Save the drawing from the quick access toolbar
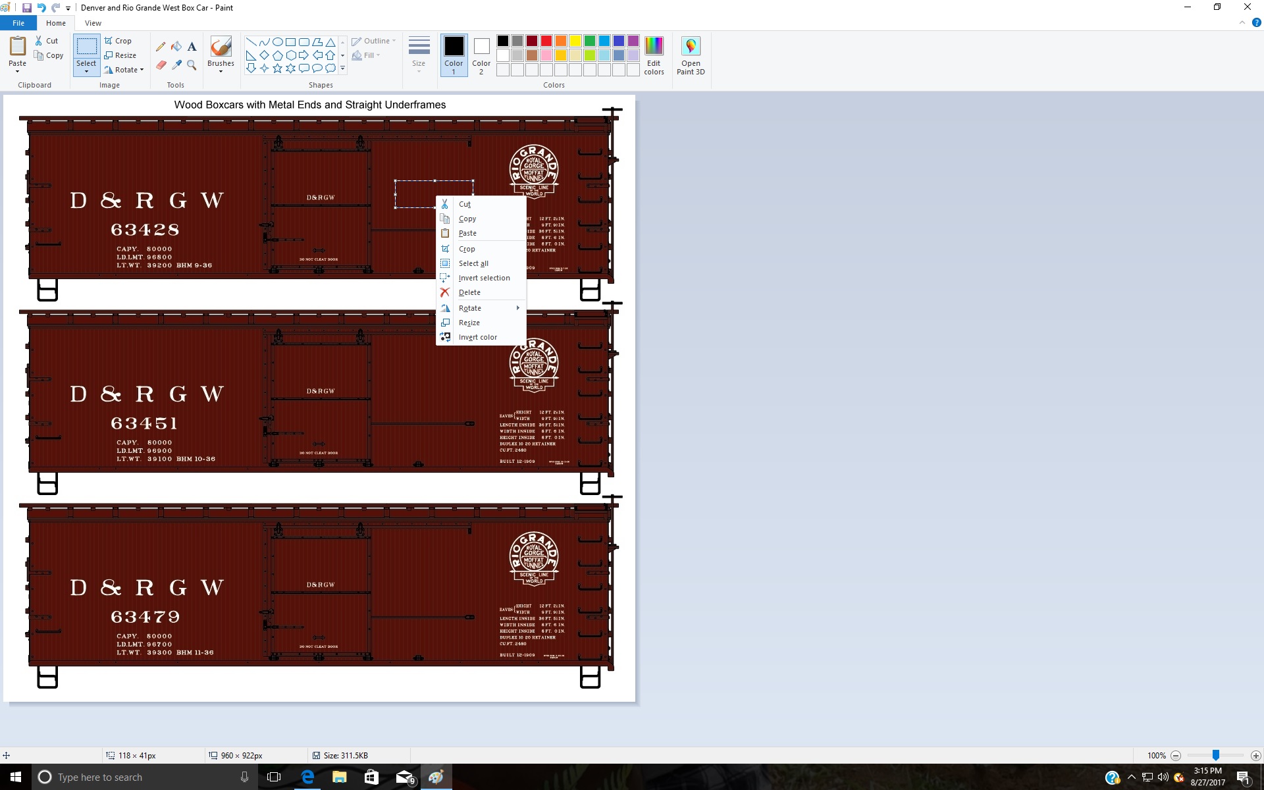The height and width of the screenshot is (790, 1264). pyautogui.click(x=27, y=8)
